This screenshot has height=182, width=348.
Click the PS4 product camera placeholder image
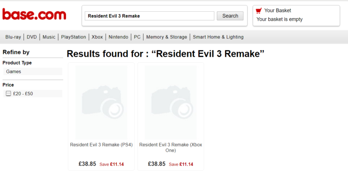[x=101, y=102]
